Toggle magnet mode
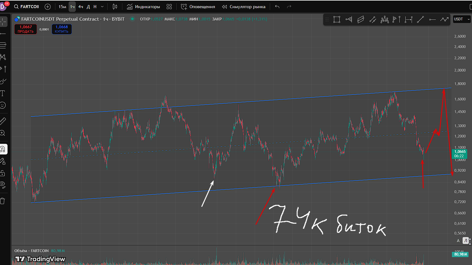472x265 pixels. point(3,149)
